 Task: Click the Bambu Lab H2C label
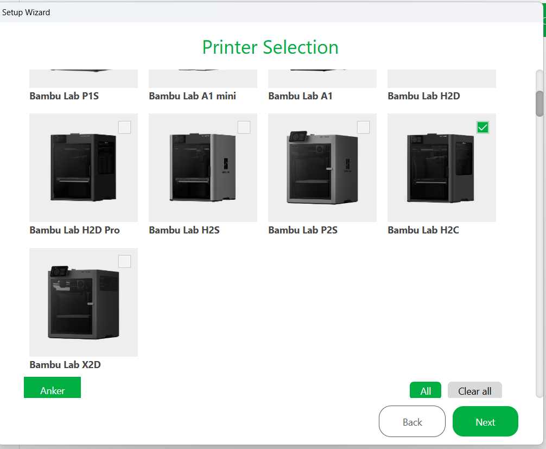(x=423, y=230)
